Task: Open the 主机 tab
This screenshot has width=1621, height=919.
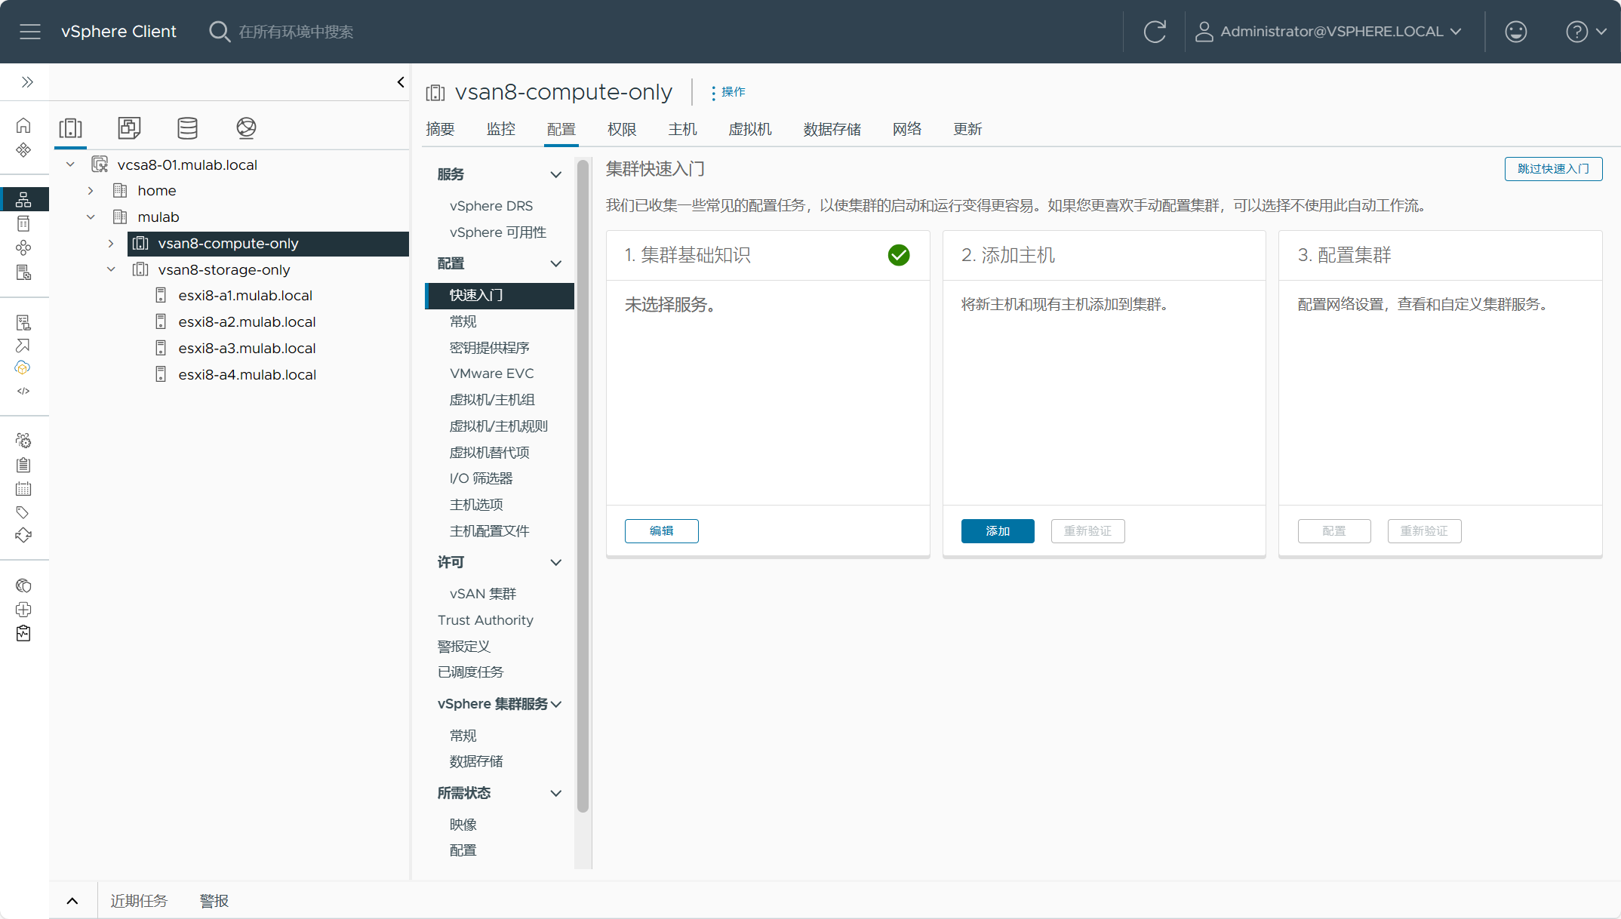Action: pyautogui.click(x=682, y=129)
